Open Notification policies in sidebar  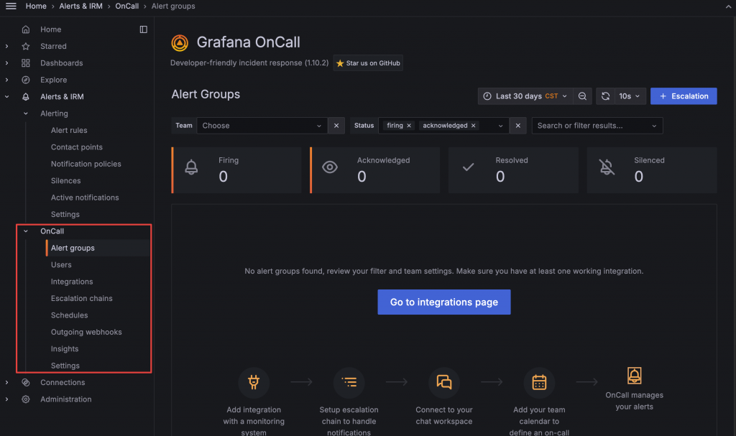[86, 164]
